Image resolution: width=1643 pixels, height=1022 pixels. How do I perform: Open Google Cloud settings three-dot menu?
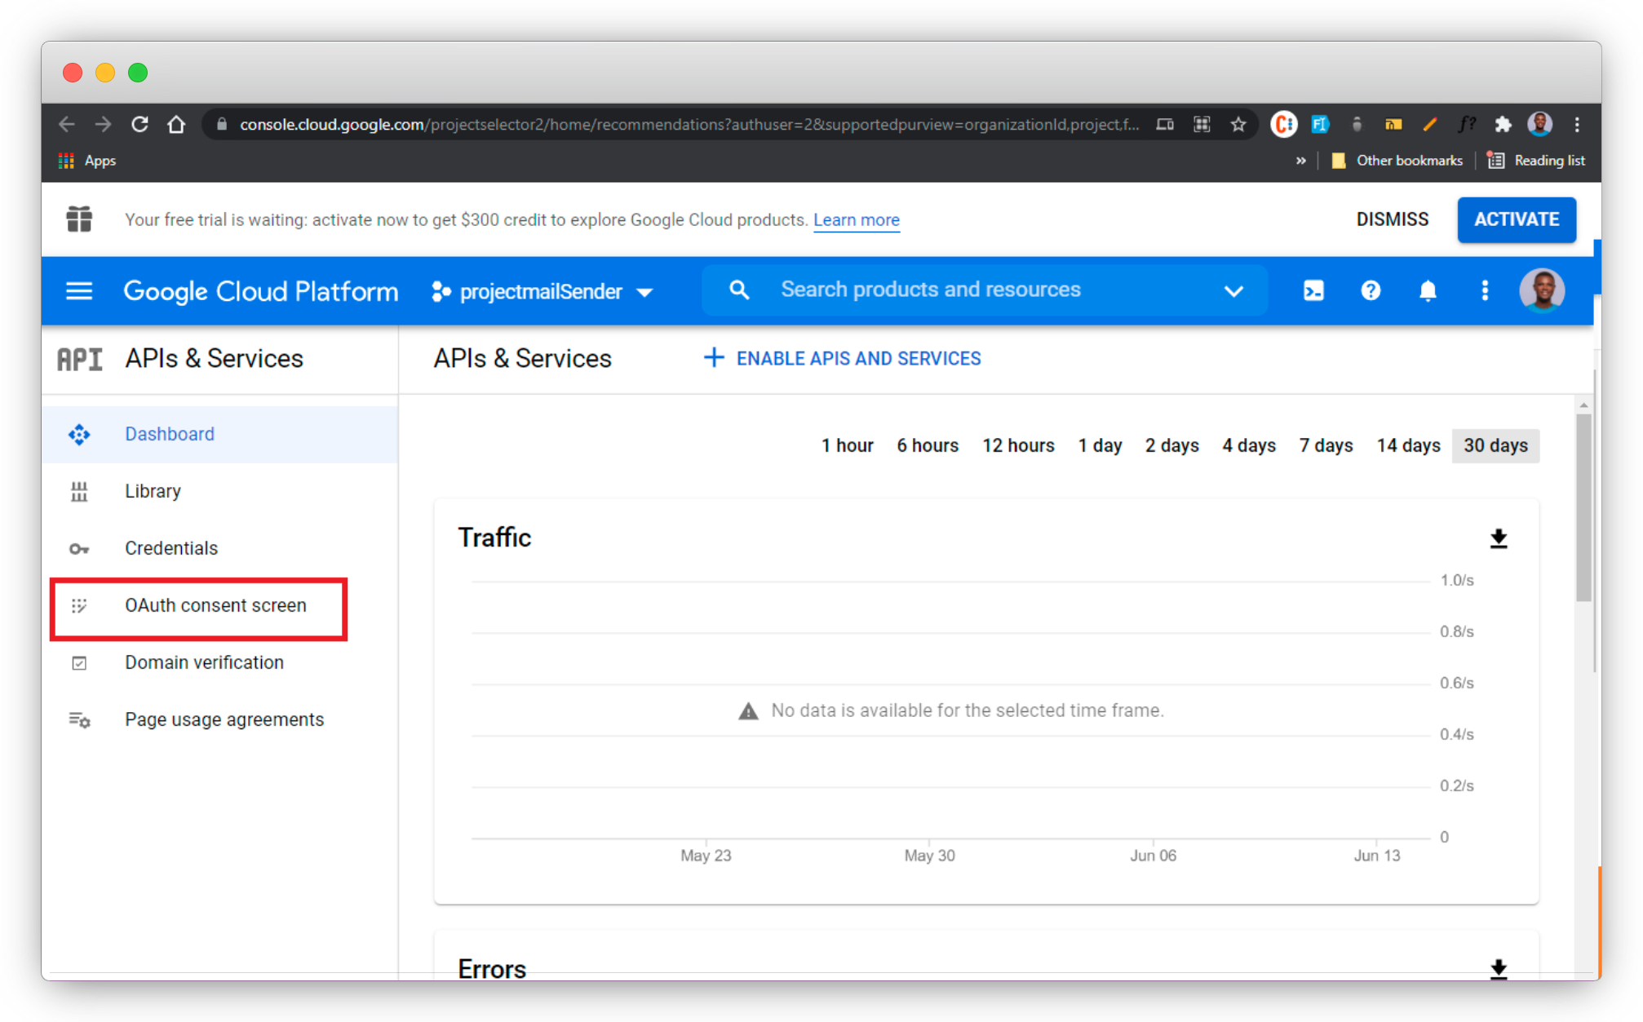coord(1485,290)
